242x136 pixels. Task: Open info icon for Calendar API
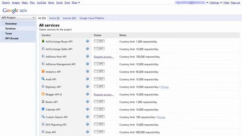click(x=87, y=109)
